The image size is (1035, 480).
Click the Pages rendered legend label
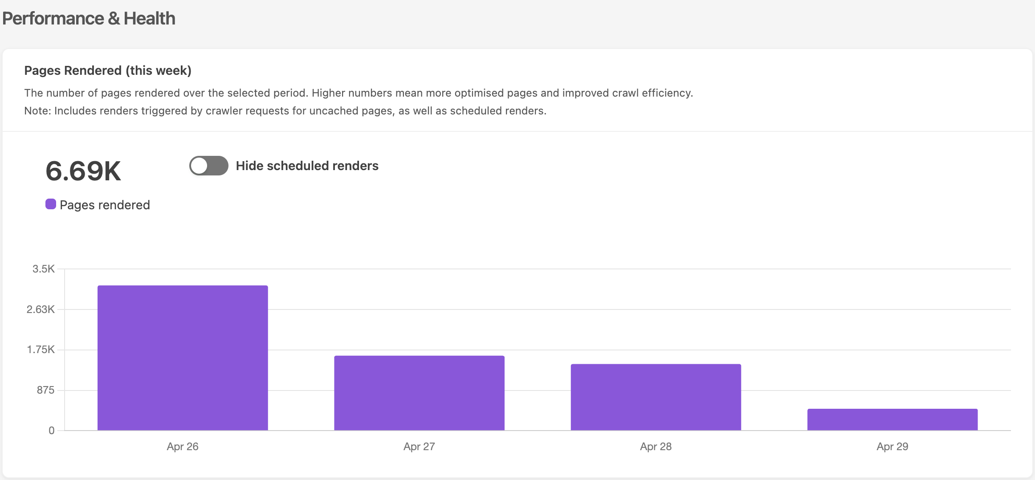click(x=105, y=205)
